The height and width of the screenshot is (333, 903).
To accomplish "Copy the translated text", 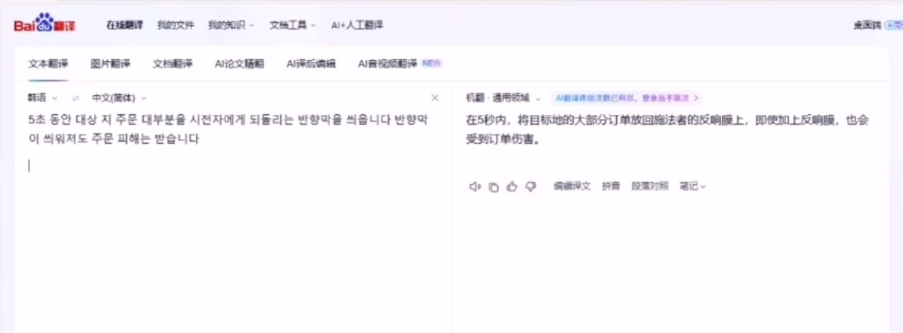I will [x=494, y=186].
